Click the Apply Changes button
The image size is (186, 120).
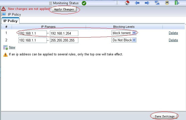pyautogui.click(x=64, y=9)
